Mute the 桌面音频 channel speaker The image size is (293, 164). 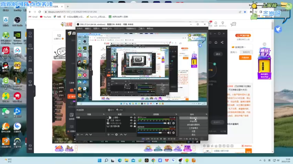coord(169,133)
